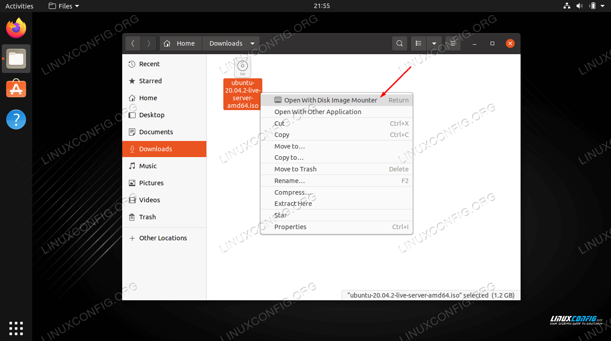The width and height of the screenshot is (611, 341).
Task: Show Applications grid icon
Action: (16, 328)
